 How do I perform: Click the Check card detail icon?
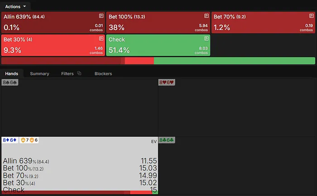pyautogui.click(x=207, y=39)
